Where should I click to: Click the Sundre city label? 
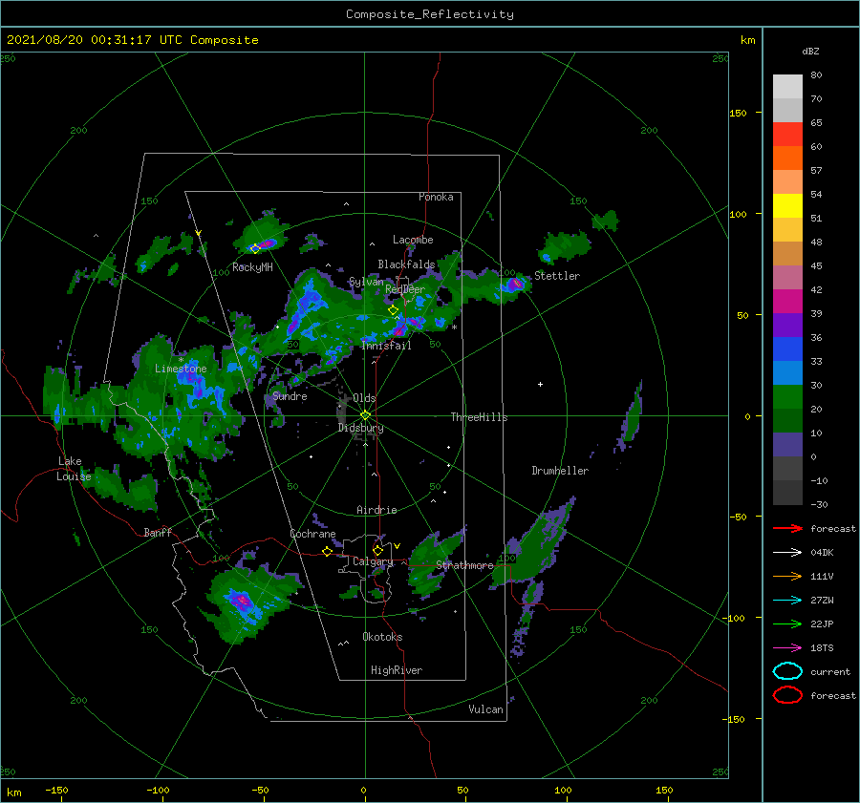tap(290, 395)
